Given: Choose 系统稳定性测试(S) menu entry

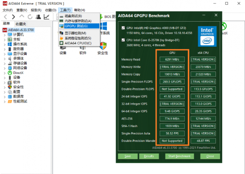Looking at the screenshot, I should point(79,38).
